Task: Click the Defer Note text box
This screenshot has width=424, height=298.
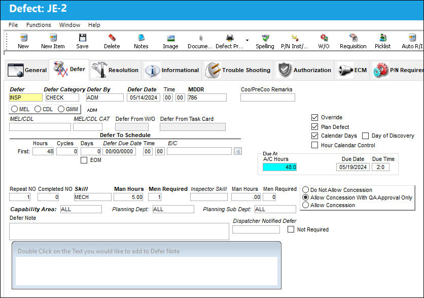Action: 119,231
